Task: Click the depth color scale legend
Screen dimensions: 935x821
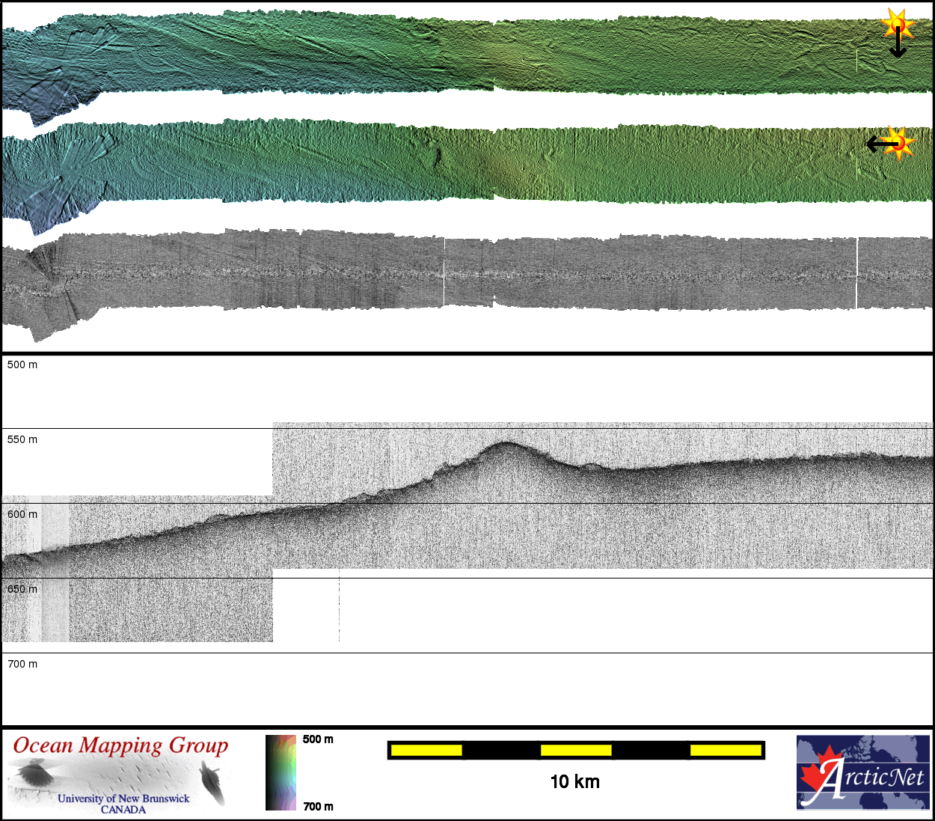Action: point(281,772)
